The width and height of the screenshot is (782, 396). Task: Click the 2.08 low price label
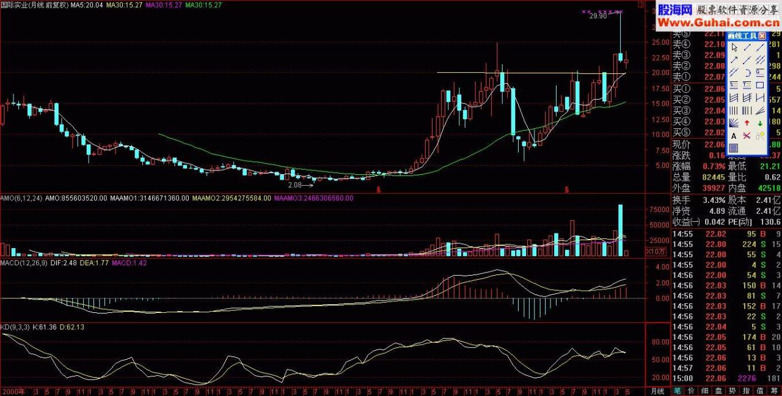294,185
